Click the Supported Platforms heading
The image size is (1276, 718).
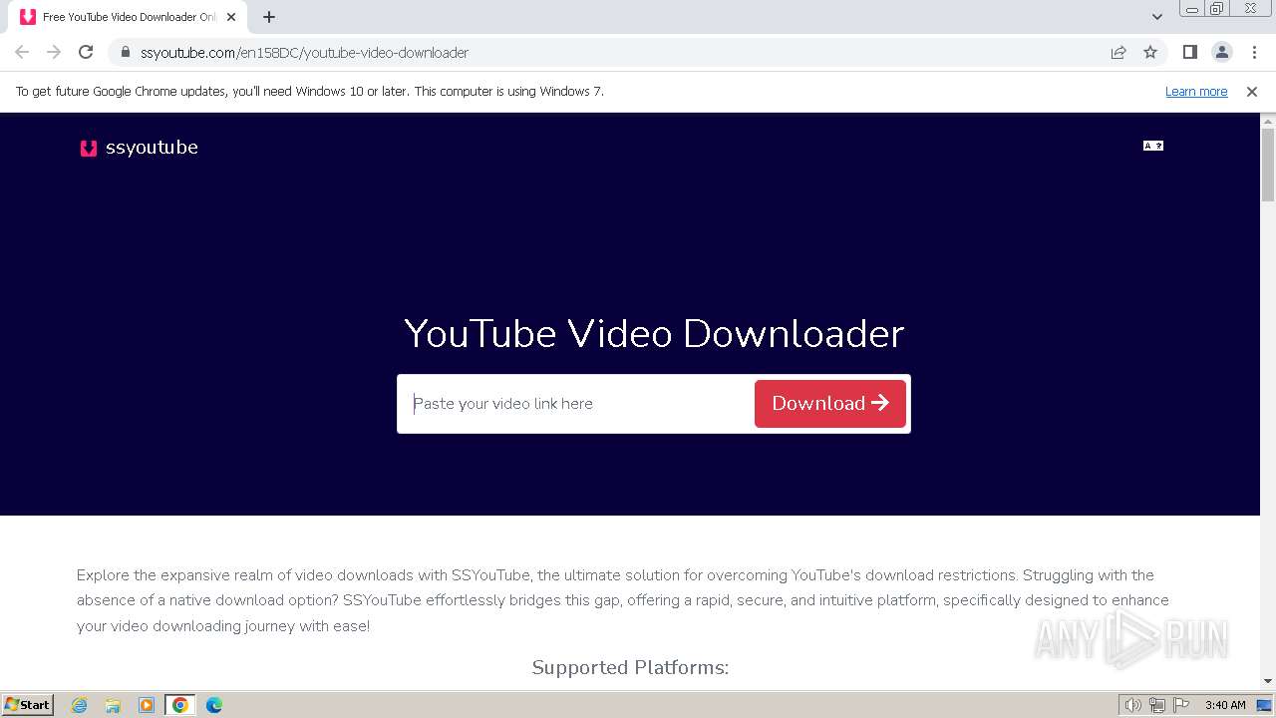click(x=630, y=667)
